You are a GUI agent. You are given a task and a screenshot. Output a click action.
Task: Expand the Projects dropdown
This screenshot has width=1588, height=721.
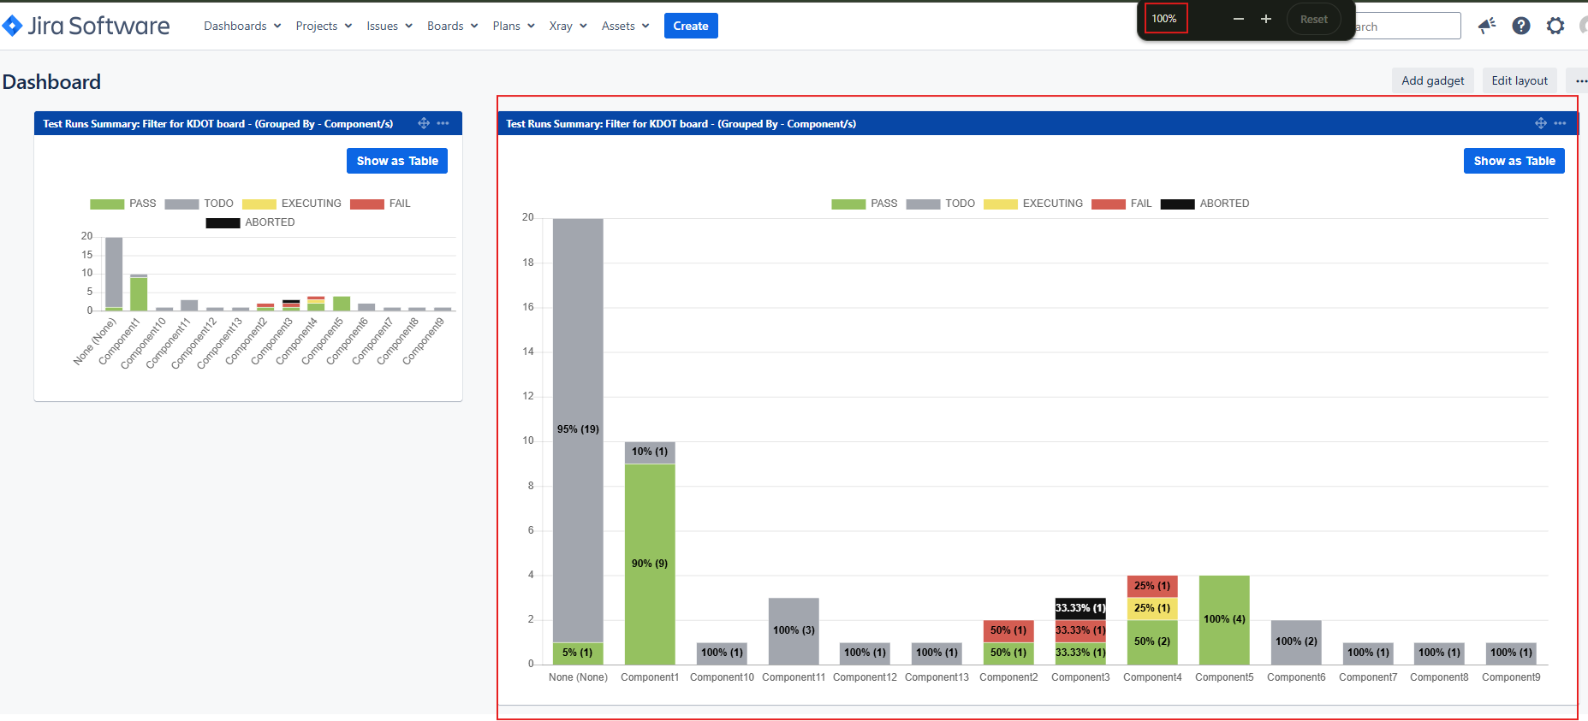(x=324, y=26)
